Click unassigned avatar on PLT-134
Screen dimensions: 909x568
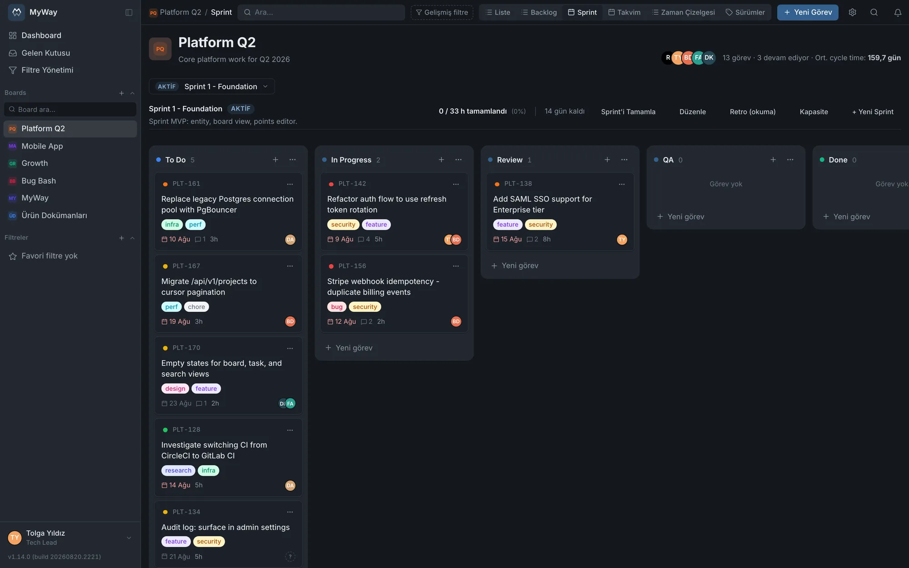pos(290,557)
